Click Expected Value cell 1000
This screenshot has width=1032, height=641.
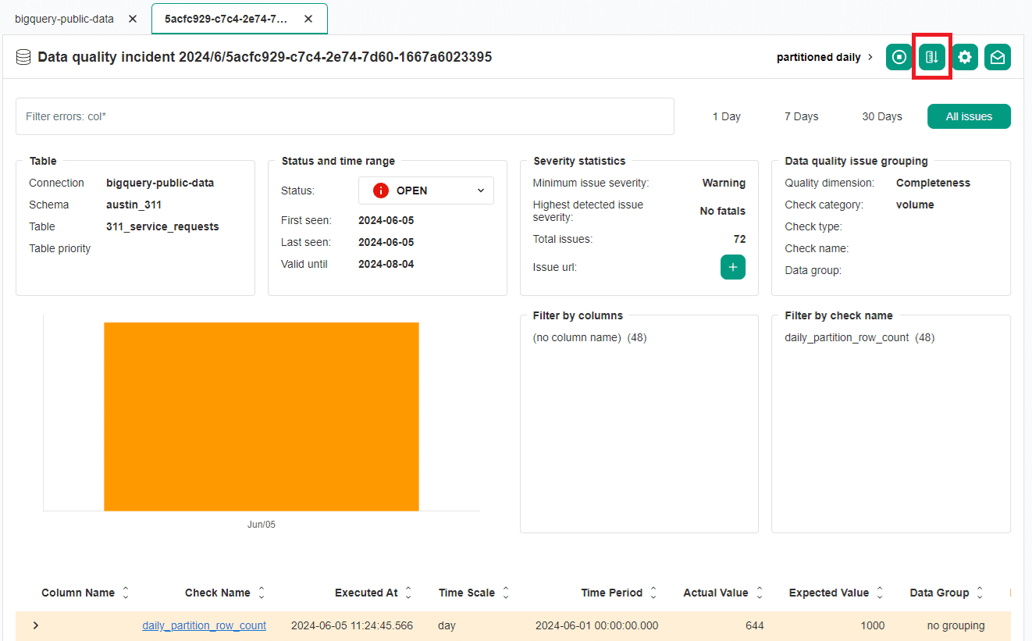click(873, 625)
